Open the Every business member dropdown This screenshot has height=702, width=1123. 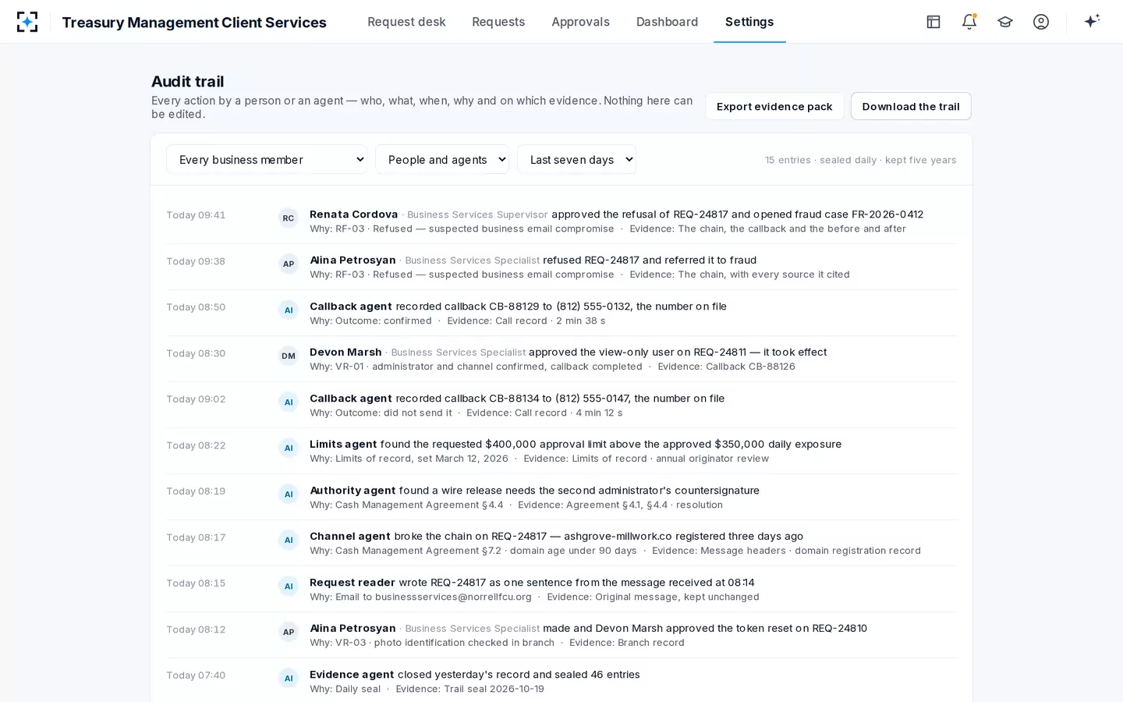(x=267, y=159)
